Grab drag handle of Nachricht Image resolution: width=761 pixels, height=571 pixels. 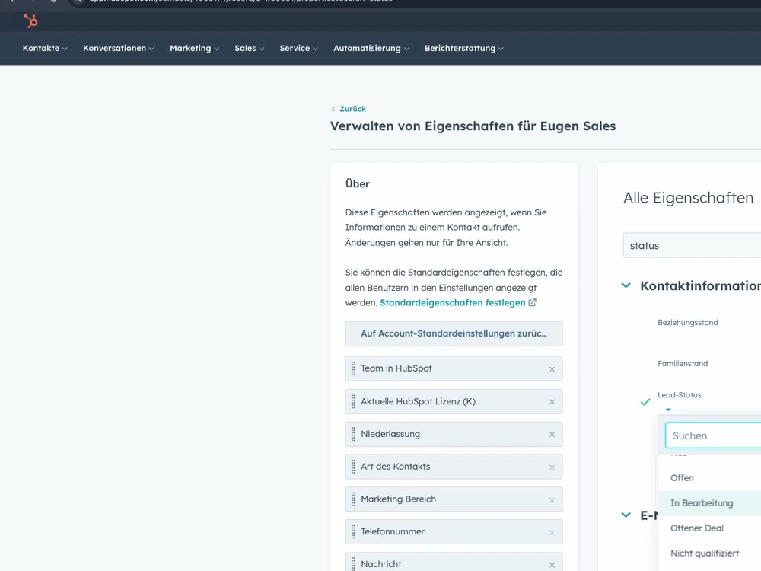coord(353,563)
